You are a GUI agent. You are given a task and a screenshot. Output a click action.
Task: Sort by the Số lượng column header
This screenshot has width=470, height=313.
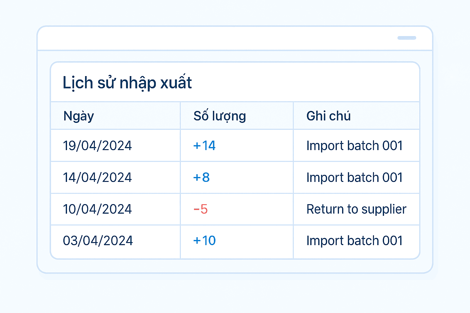pos(219,116)
